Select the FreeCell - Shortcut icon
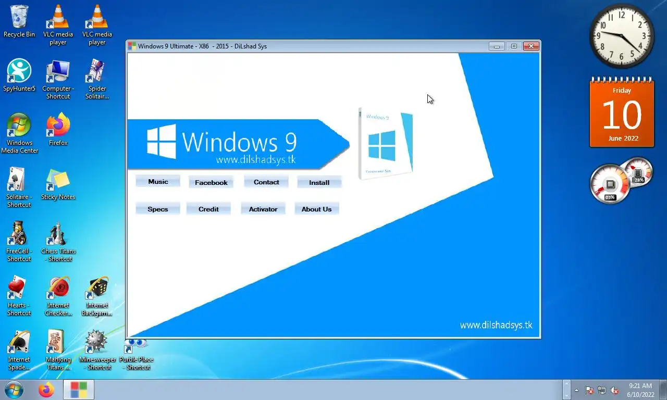This screenshot has width=667, height=400. (x=19, y=242)
